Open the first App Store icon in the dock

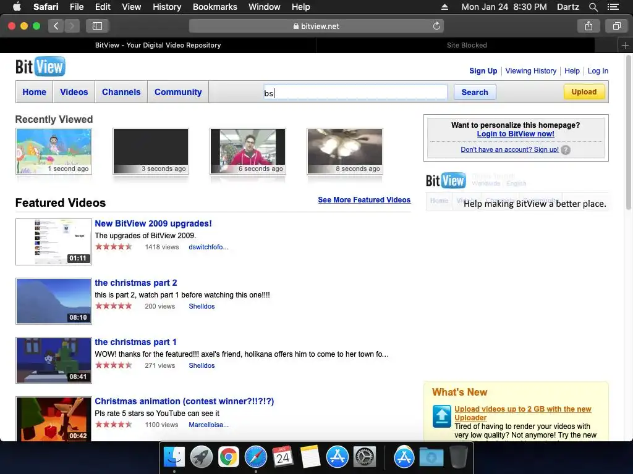click(337, 457)
